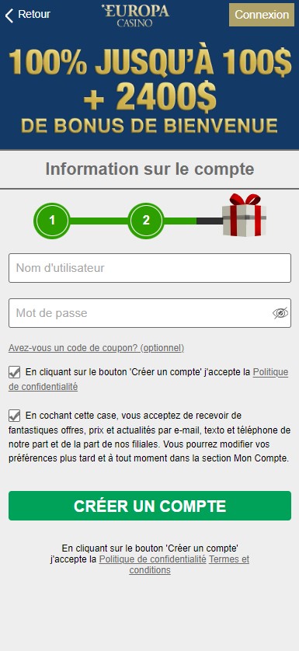This screenshot has width=299, height=651.
Task: Uncheck the marketing offers consent checkbox
Action: pyautogui.click(x=15, y=416)
